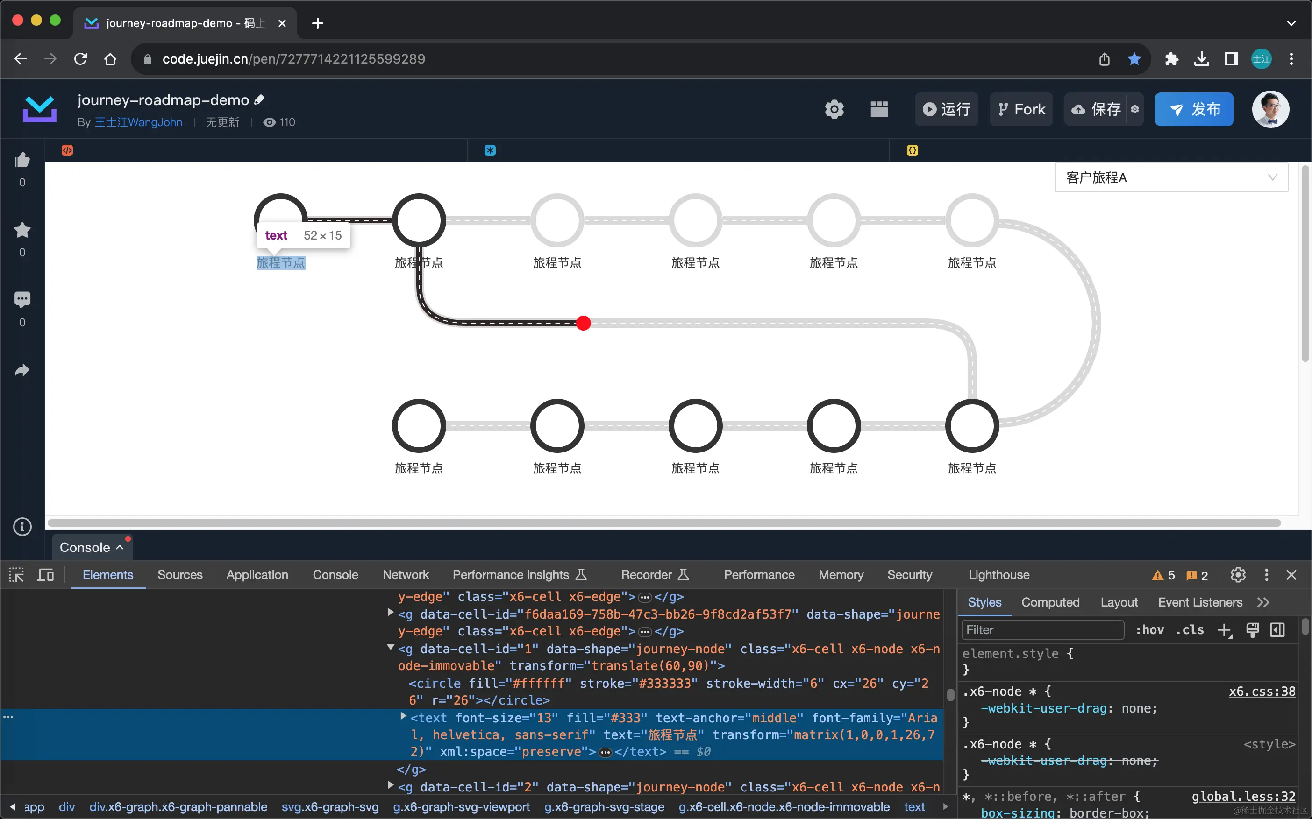Open the Layout styles tab

pos(1119,602)
